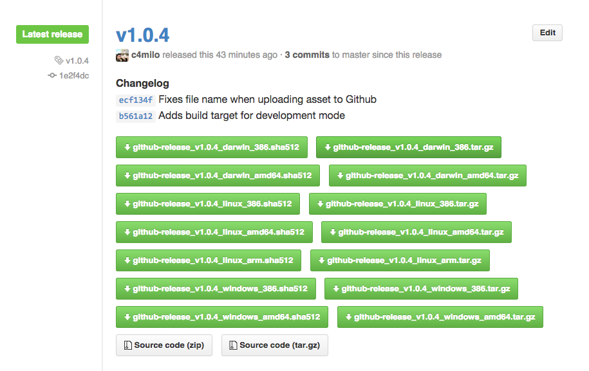
Task: Click download arrow on linux_arm.tar.gz asset
Action: (321, 260)
